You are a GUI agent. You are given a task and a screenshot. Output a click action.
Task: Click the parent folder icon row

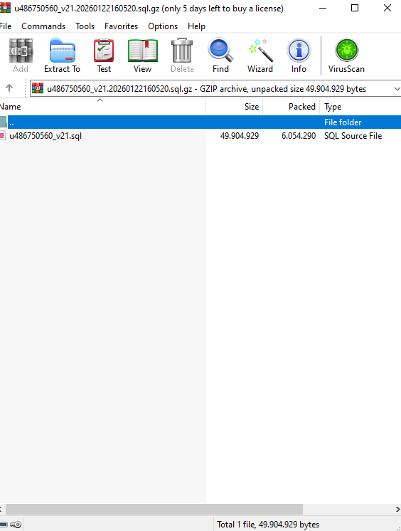click(4, 122)
